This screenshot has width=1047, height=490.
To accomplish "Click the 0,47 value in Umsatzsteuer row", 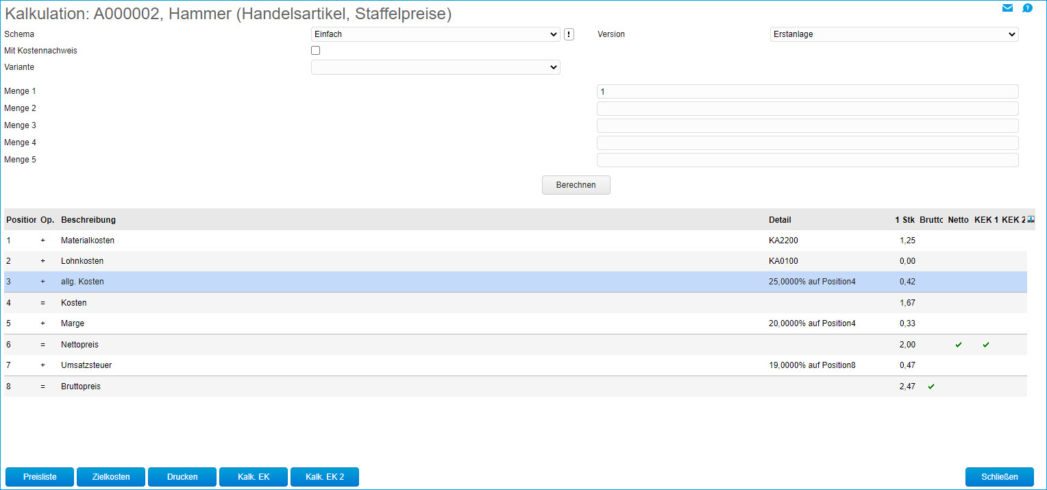I will click(x=907, y=365).
